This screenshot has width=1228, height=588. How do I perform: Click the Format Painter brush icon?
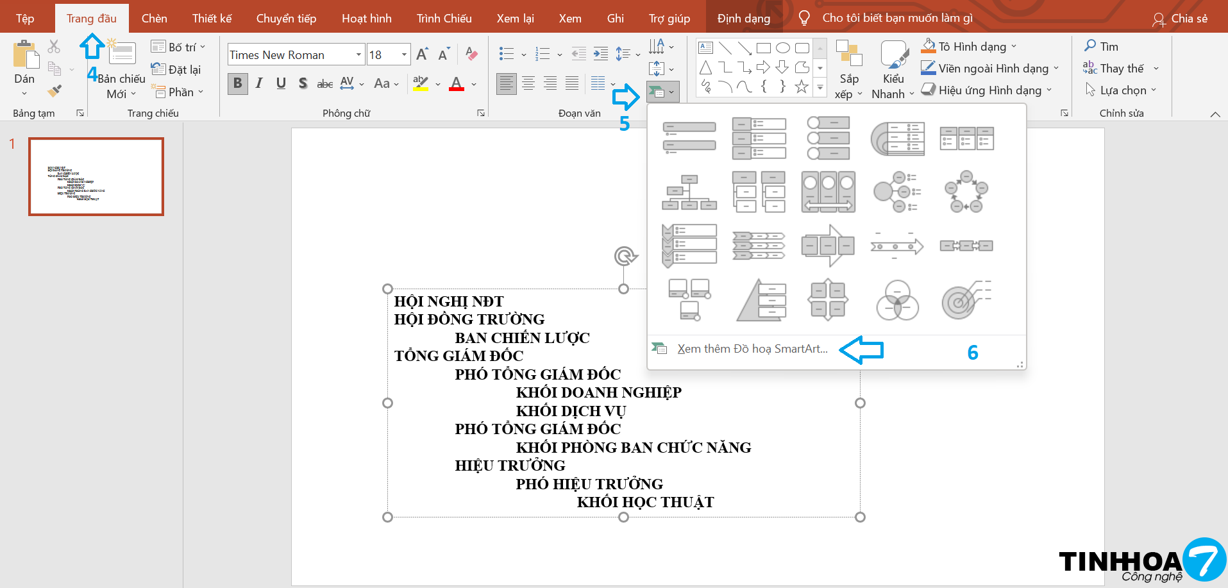pyautogui.click(x=55, y=91)
